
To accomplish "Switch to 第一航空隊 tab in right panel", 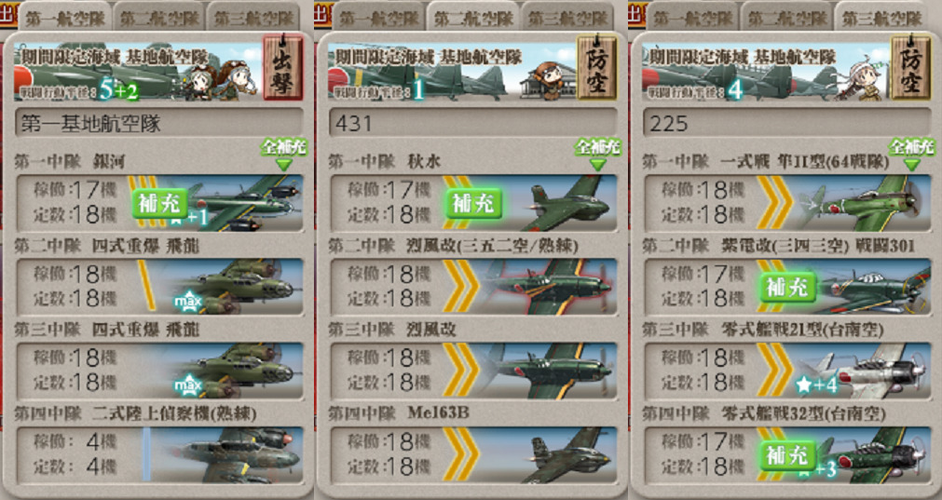I will tap(692, 18).
